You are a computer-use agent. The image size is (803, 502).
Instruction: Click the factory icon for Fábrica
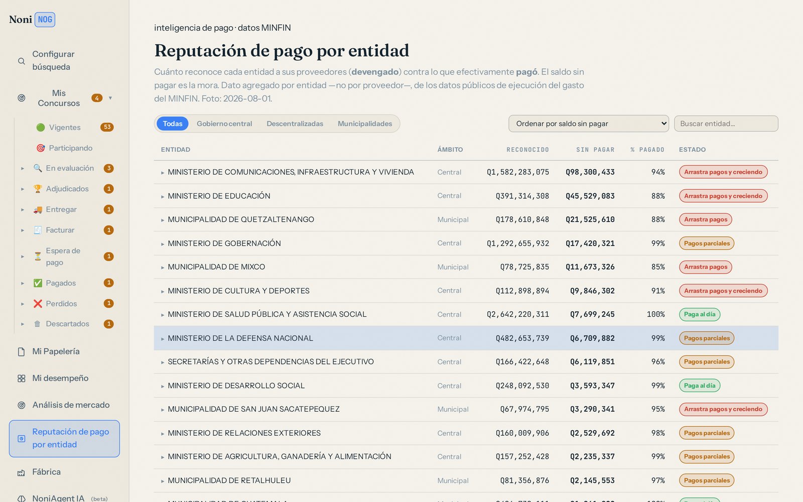coord(21,472)
